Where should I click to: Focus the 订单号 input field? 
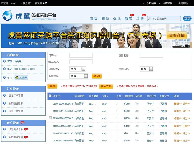pos(81,55)
